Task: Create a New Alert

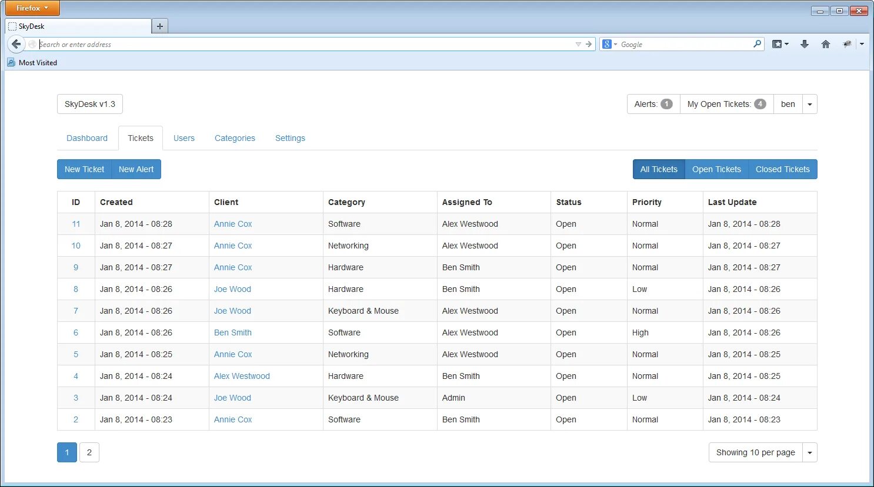Action: pos(136,169)
